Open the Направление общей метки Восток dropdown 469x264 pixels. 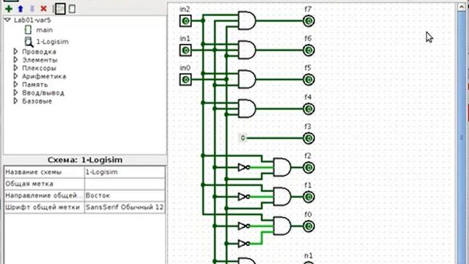[125, 196]
